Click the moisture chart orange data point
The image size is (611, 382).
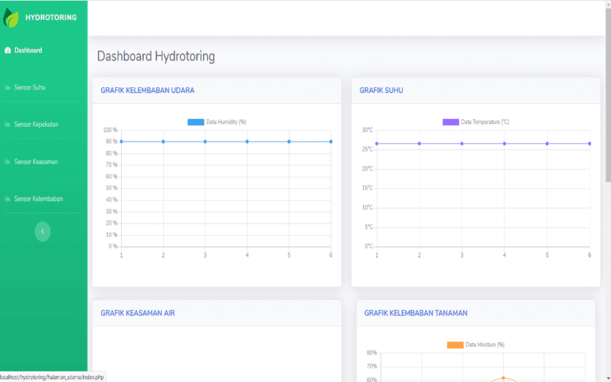coord(503,378)
